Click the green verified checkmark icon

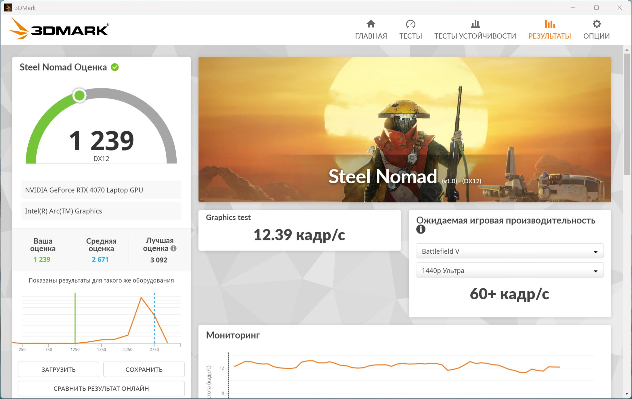click(x=115, y=67)
